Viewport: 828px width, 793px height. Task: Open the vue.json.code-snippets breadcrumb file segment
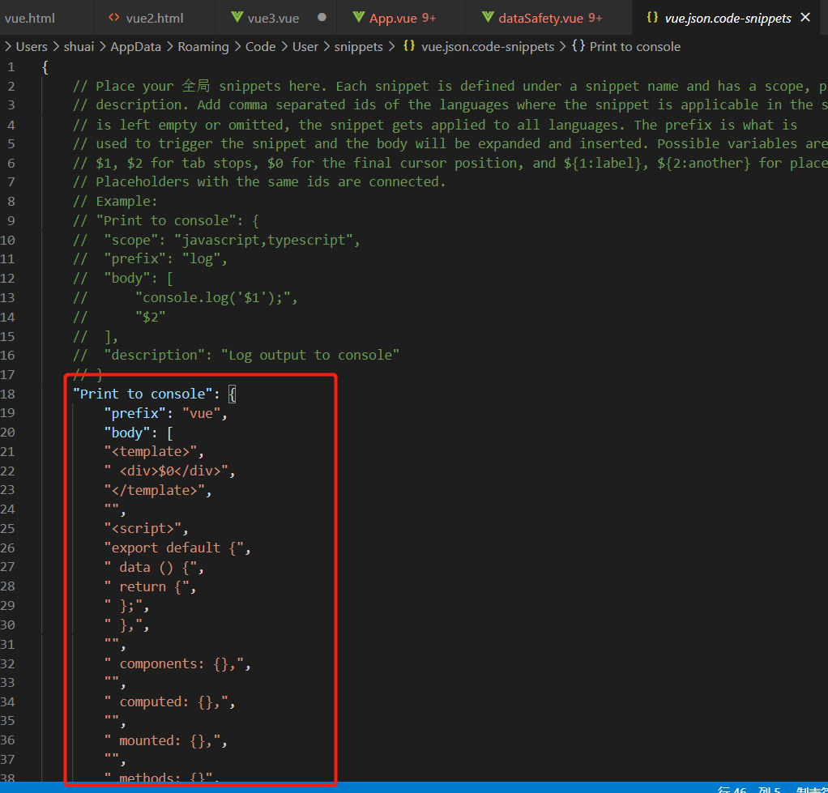[x=488, y=46]
